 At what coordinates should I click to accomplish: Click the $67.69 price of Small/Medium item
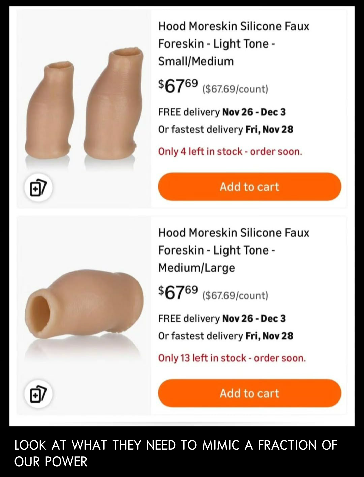point(178,86)
